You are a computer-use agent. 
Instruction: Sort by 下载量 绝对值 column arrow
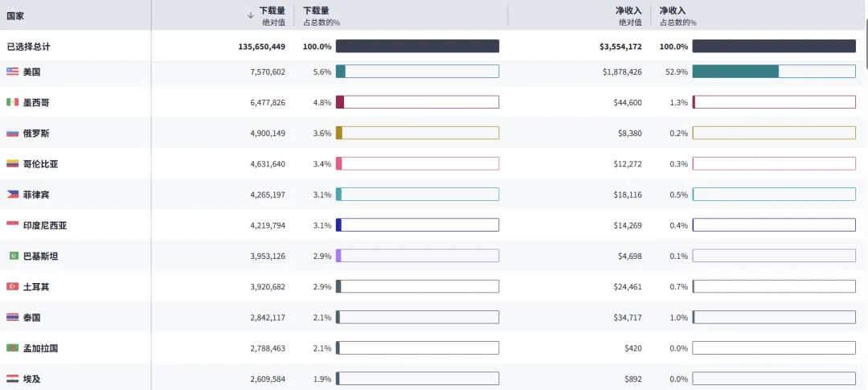(x=251, y=14)
